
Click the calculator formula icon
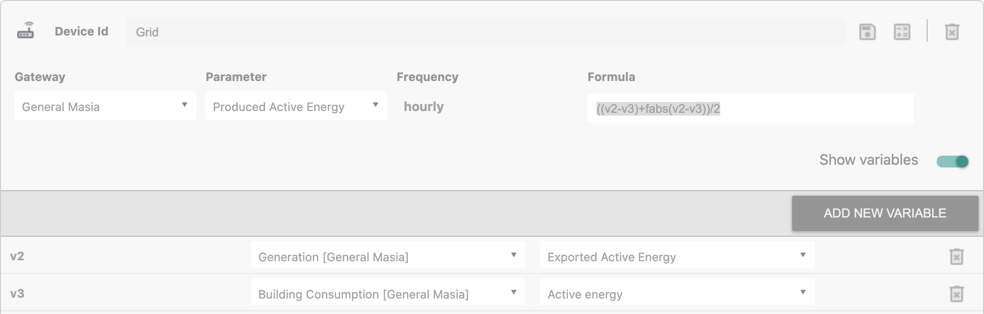pyautogui.click(x=902, y=32)
